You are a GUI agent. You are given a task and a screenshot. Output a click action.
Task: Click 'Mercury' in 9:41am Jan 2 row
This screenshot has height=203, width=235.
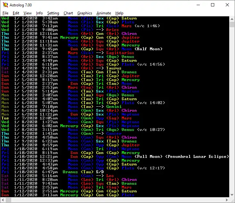(69, 37)
